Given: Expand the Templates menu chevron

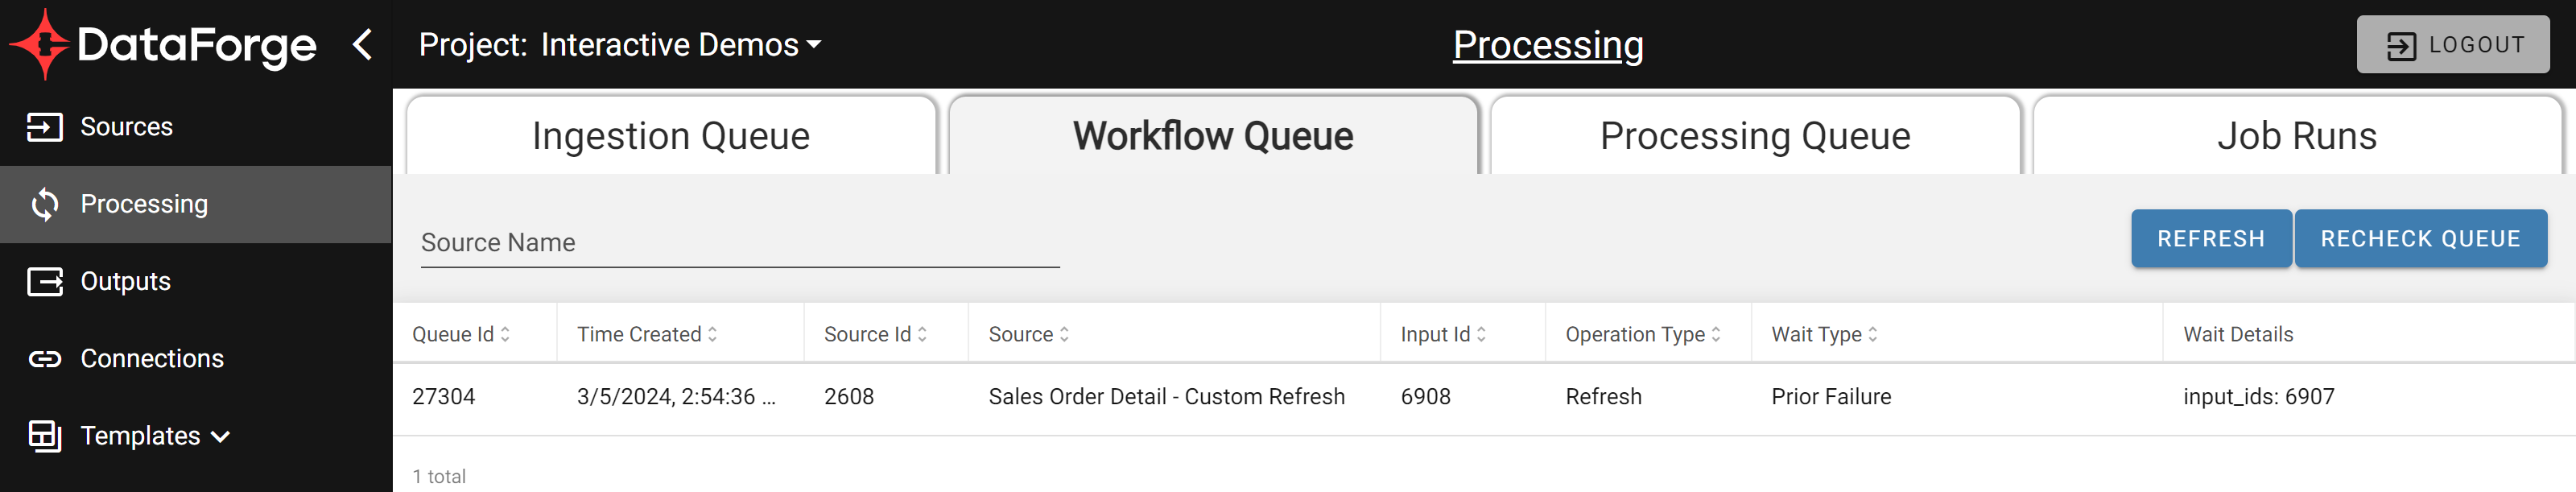Looking at the screenshot, I should point(221,437).
